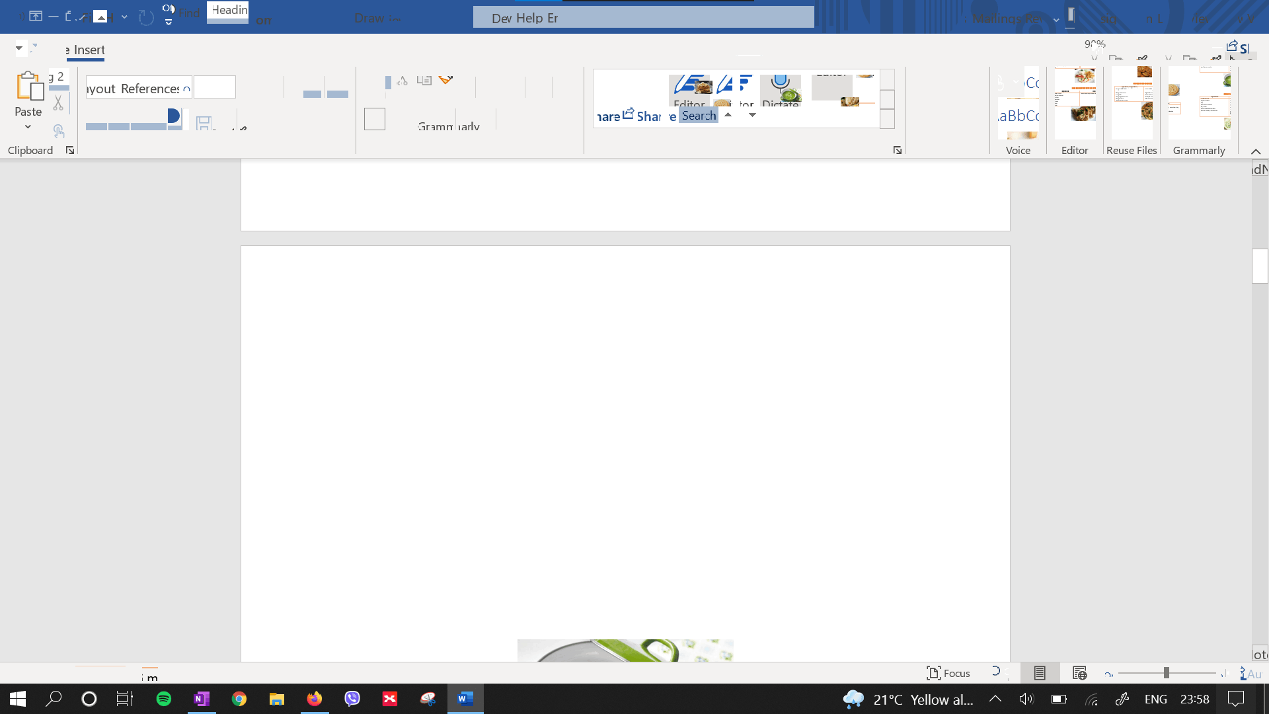Click the Dev Help search box
1269x714 pixels.
643,17
